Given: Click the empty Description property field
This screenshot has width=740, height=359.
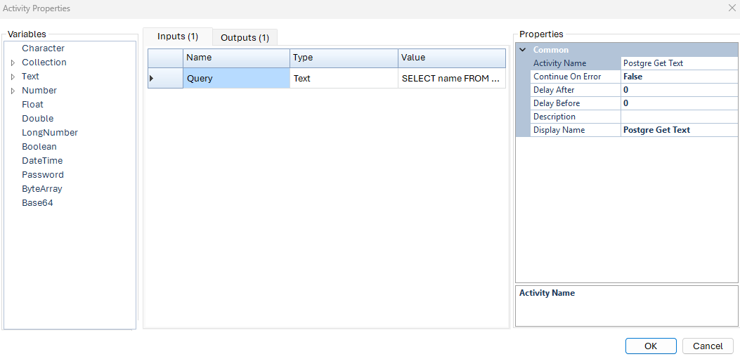Looking at the screenshot, I should [678, 117].
